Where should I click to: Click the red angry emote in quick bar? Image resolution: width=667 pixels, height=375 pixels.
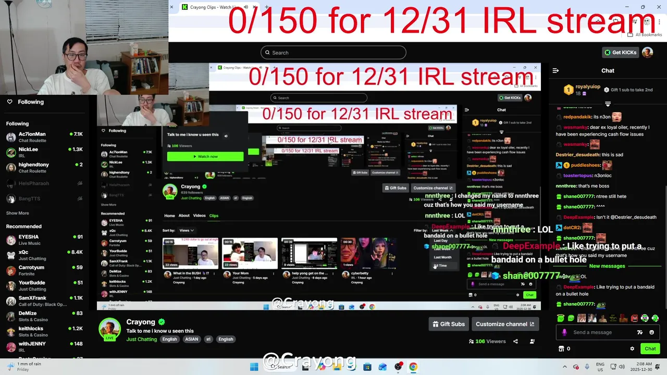[x=634, y=318]
